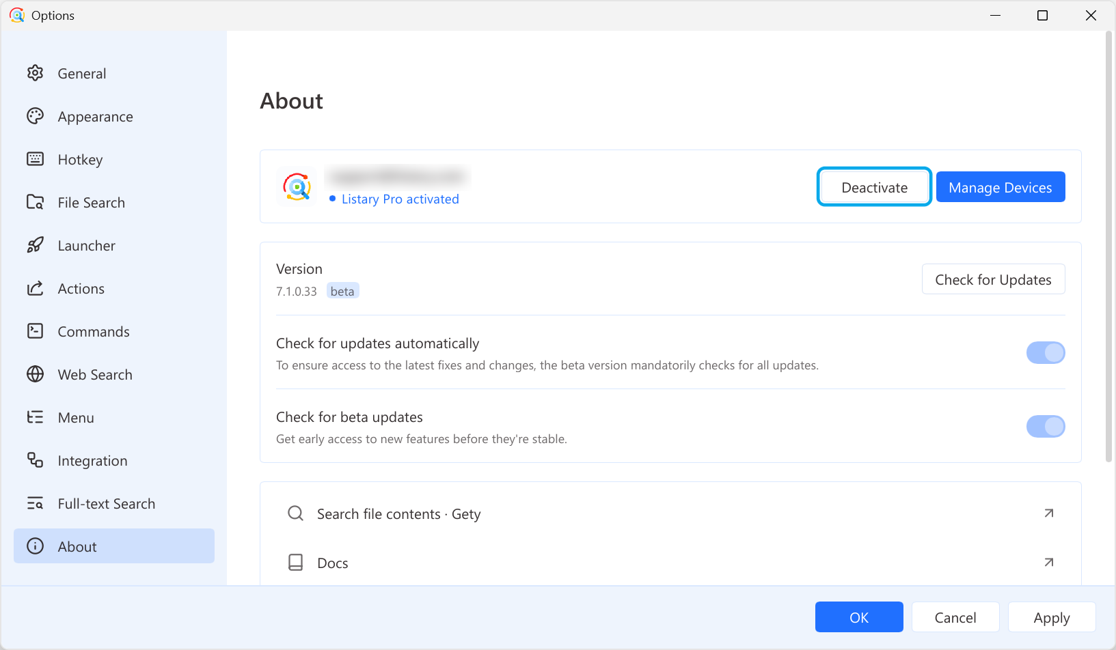
Task: Open Search file contents Gety row
Action: click(670, 513)
